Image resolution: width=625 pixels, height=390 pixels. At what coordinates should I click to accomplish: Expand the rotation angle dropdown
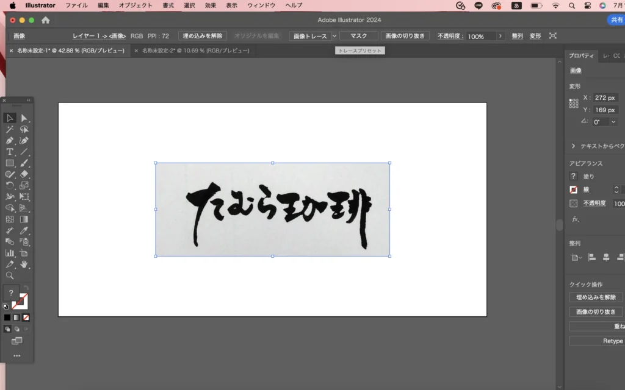[613, 122]
